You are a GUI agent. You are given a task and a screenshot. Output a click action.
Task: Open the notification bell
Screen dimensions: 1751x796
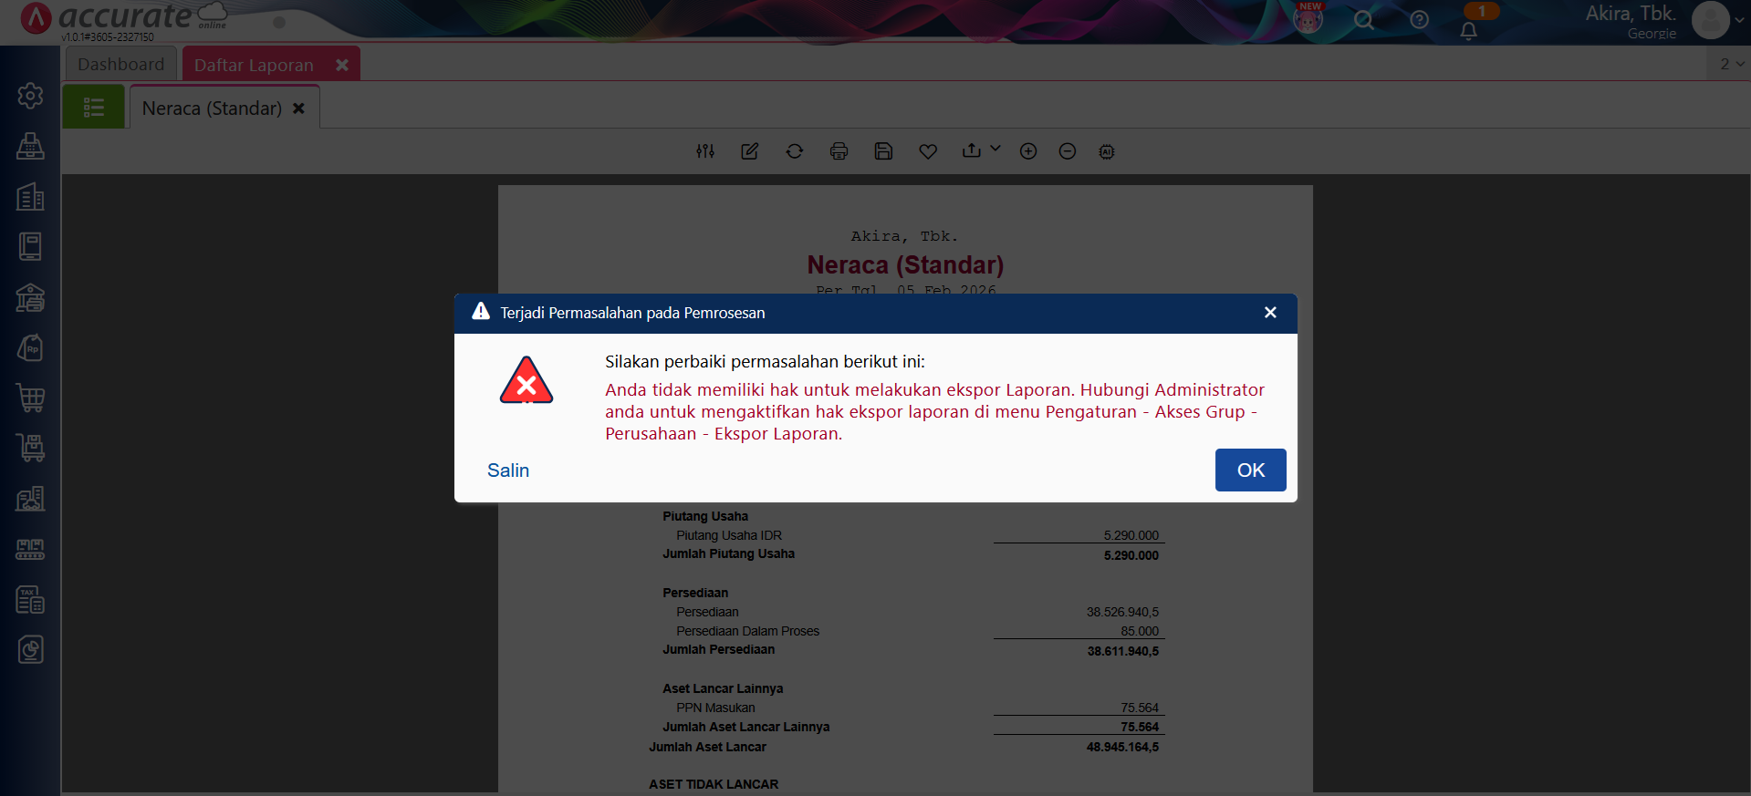click(x=1468, y=31)
